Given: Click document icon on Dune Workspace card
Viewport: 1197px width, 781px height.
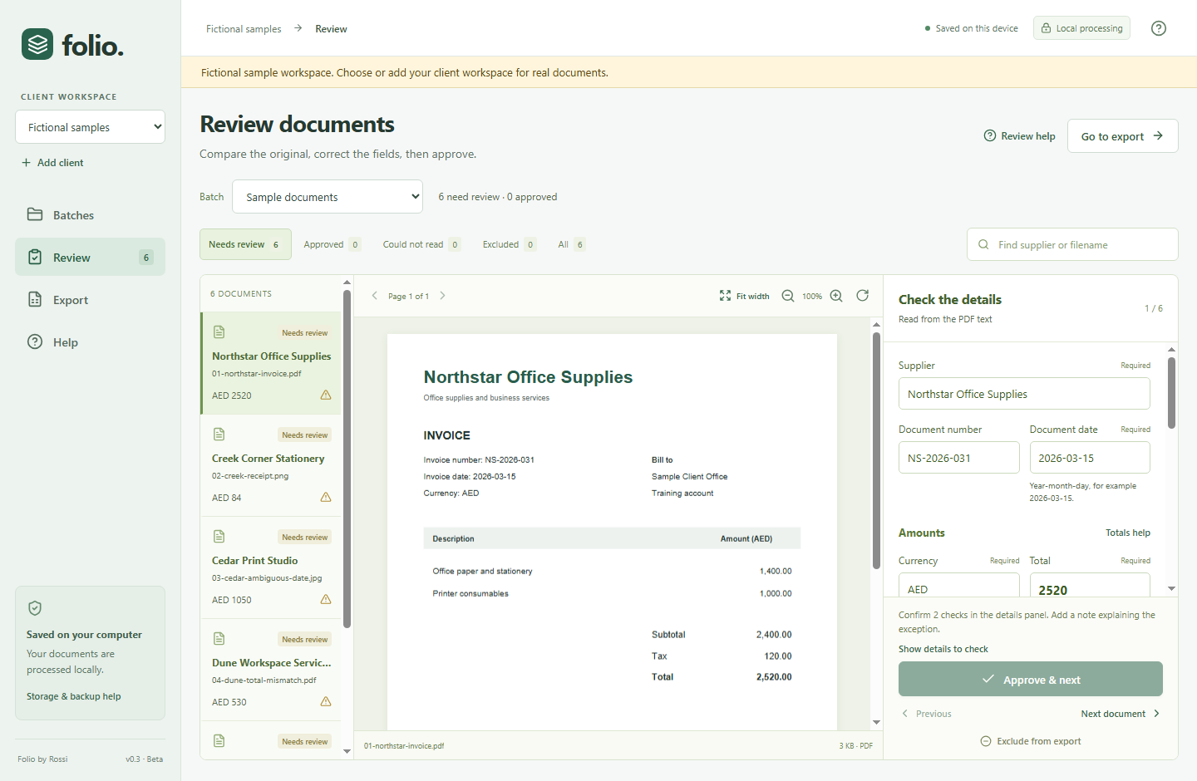Looking at the screenshot, I should pos(219,638).
